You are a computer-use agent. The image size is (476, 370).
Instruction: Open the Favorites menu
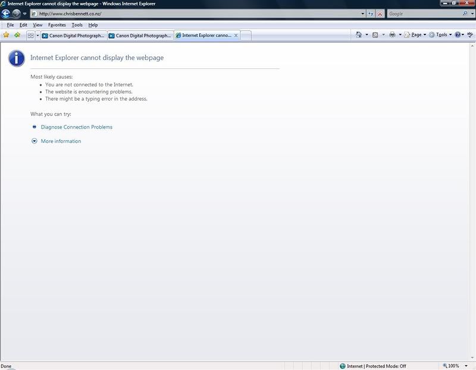(x=57, y=25)
